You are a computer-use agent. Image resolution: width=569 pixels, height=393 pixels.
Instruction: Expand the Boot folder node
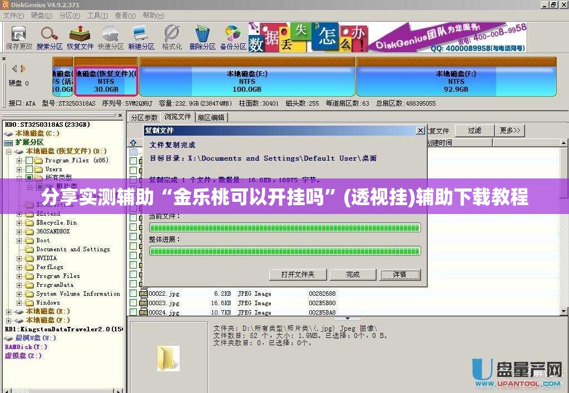[x=19, y=241]
